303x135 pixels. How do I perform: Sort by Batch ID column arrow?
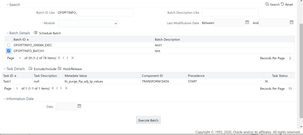coord(27,39)
